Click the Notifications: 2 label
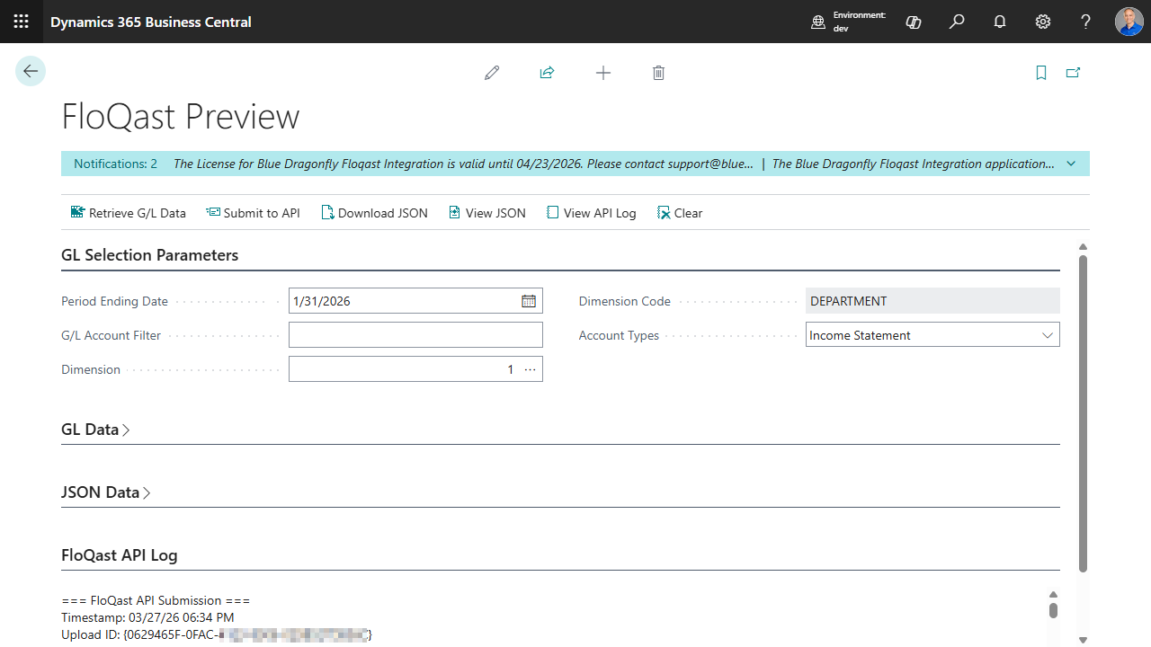Image resolution: width=1151 pixels, height=647 pixels. pos(115,164)
